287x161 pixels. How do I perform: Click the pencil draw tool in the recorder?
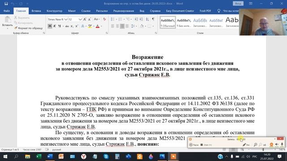[244, 145]
